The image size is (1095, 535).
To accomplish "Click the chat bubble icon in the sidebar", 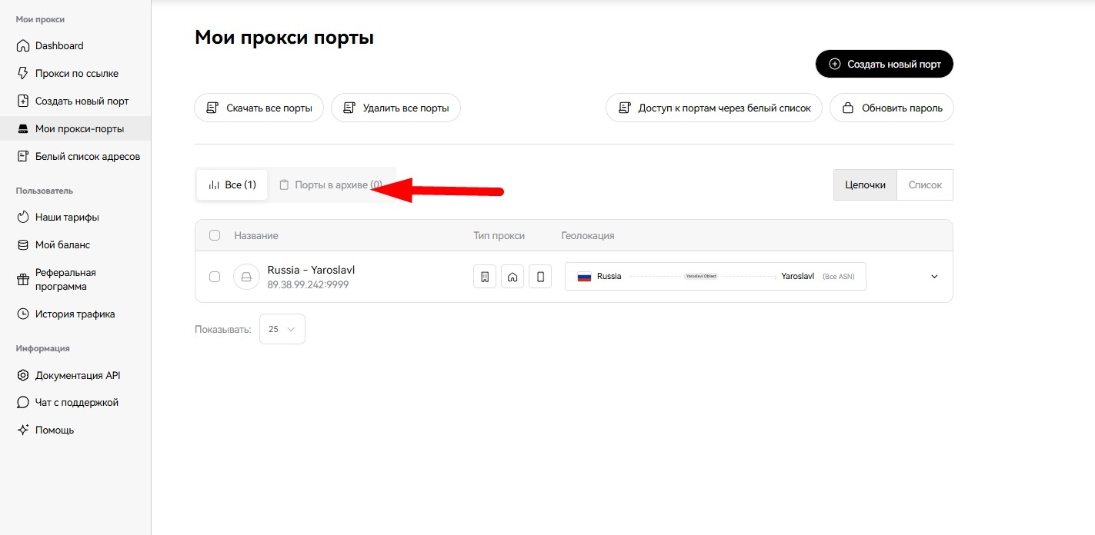I will (x=22, y=402).
